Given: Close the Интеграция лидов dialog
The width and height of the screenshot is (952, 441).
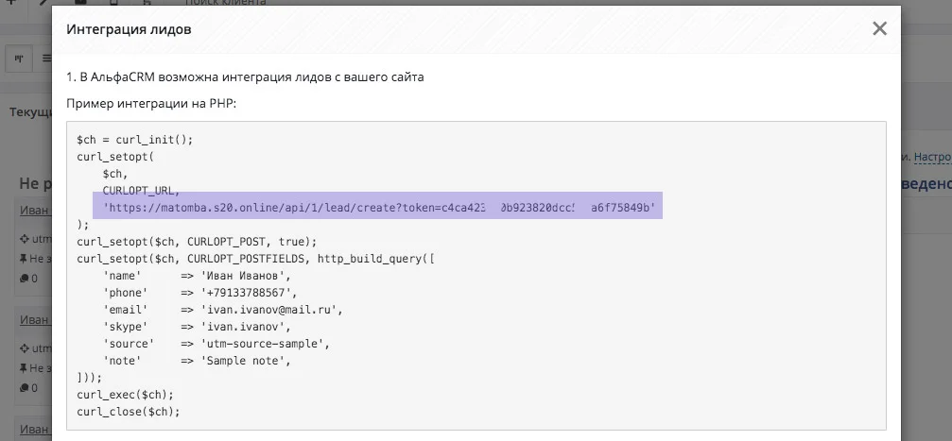Looking at the screenshot, I should [x=879, y=28].
